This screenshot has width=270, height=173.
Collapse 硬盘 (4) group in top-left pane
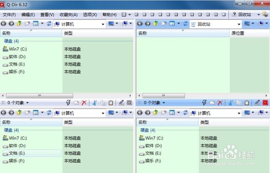click(x=12, y=41)
